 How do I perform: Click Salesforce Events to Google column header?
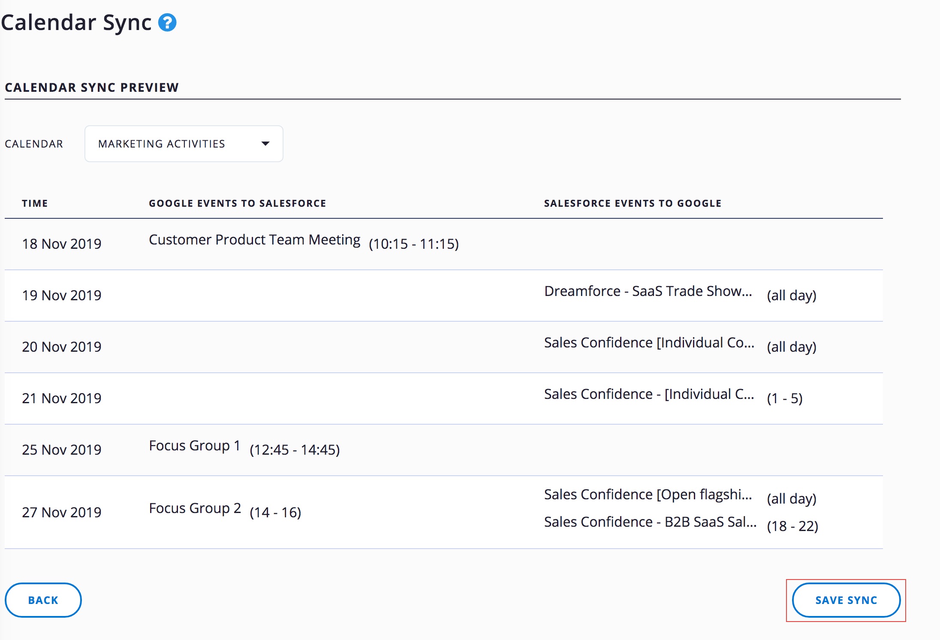click(x=633, y=203)
